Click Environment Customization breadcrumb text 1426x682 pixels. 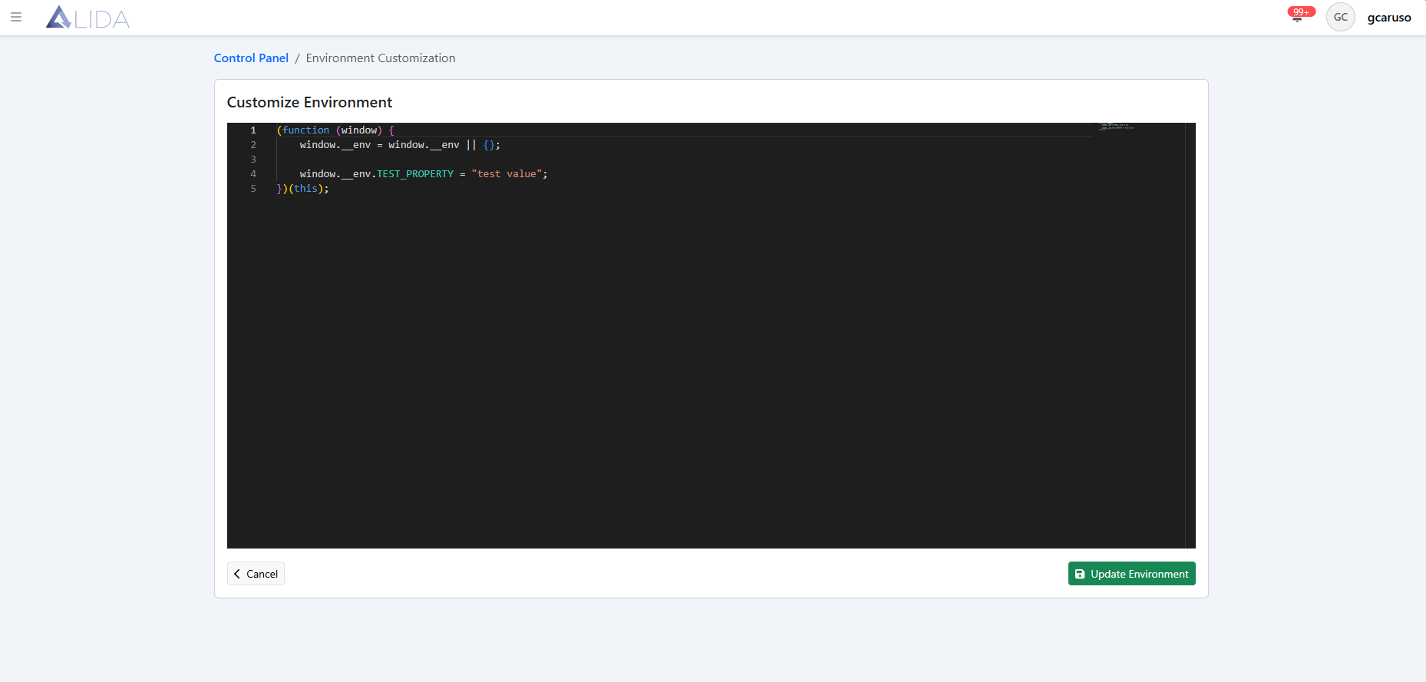tap(381, 58)
